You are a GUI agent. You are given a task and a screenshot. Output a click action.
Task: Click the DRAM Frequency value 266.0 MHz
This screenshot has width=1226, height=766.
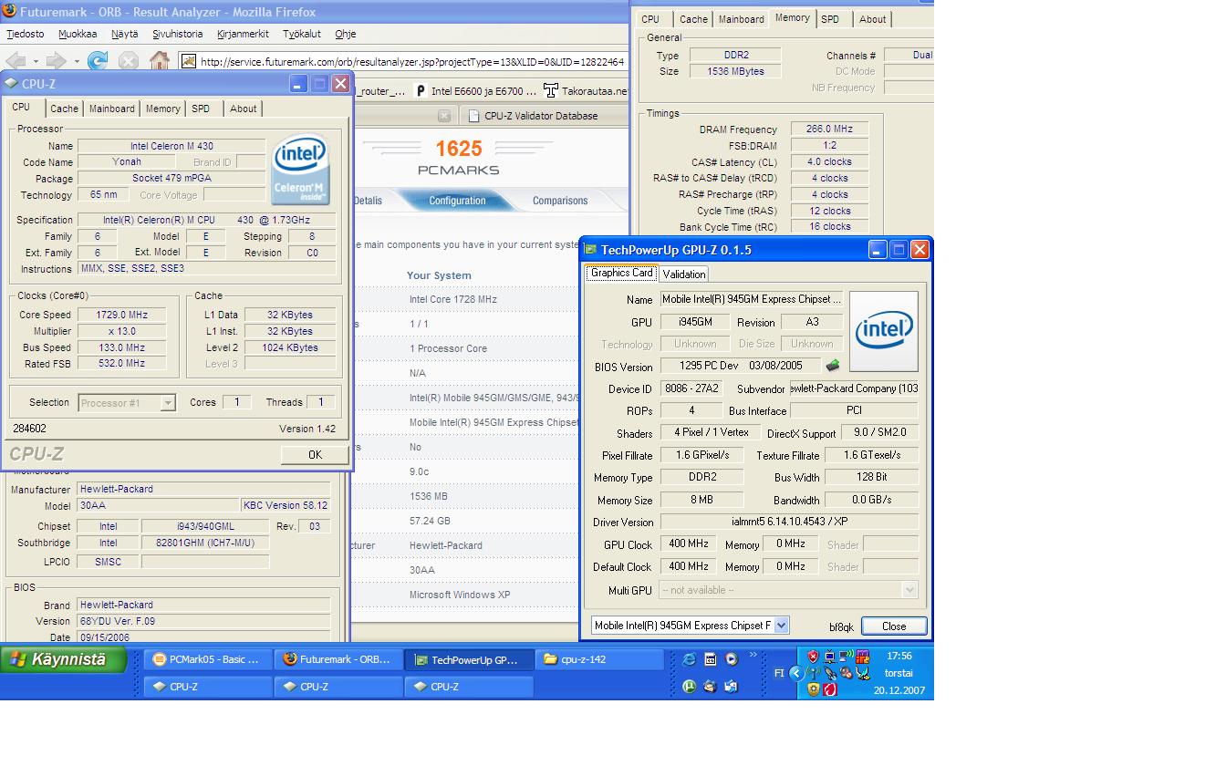829,129
